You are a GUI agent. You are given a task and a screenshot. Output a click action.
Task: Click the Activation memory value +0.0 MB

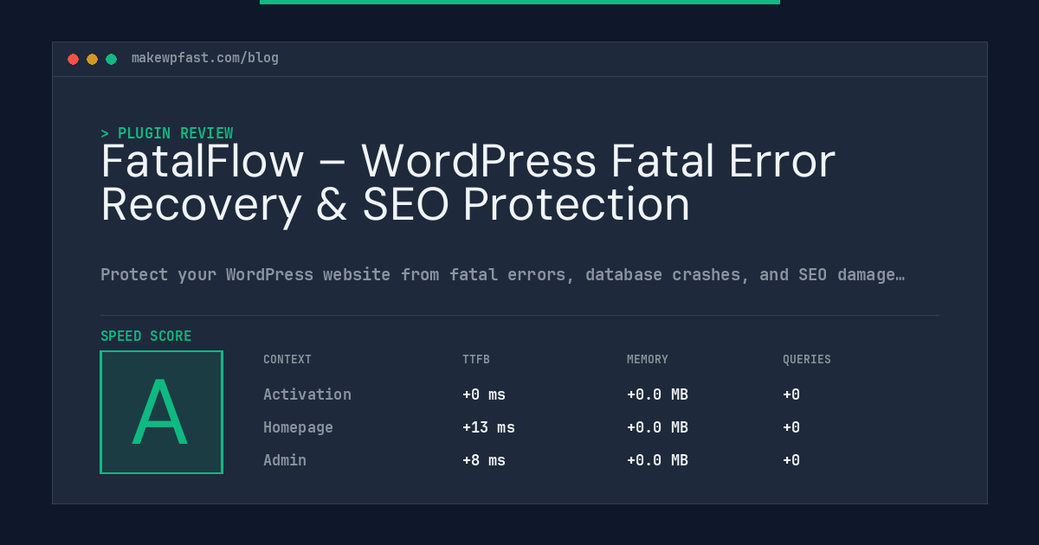click(x=657, y=394)
